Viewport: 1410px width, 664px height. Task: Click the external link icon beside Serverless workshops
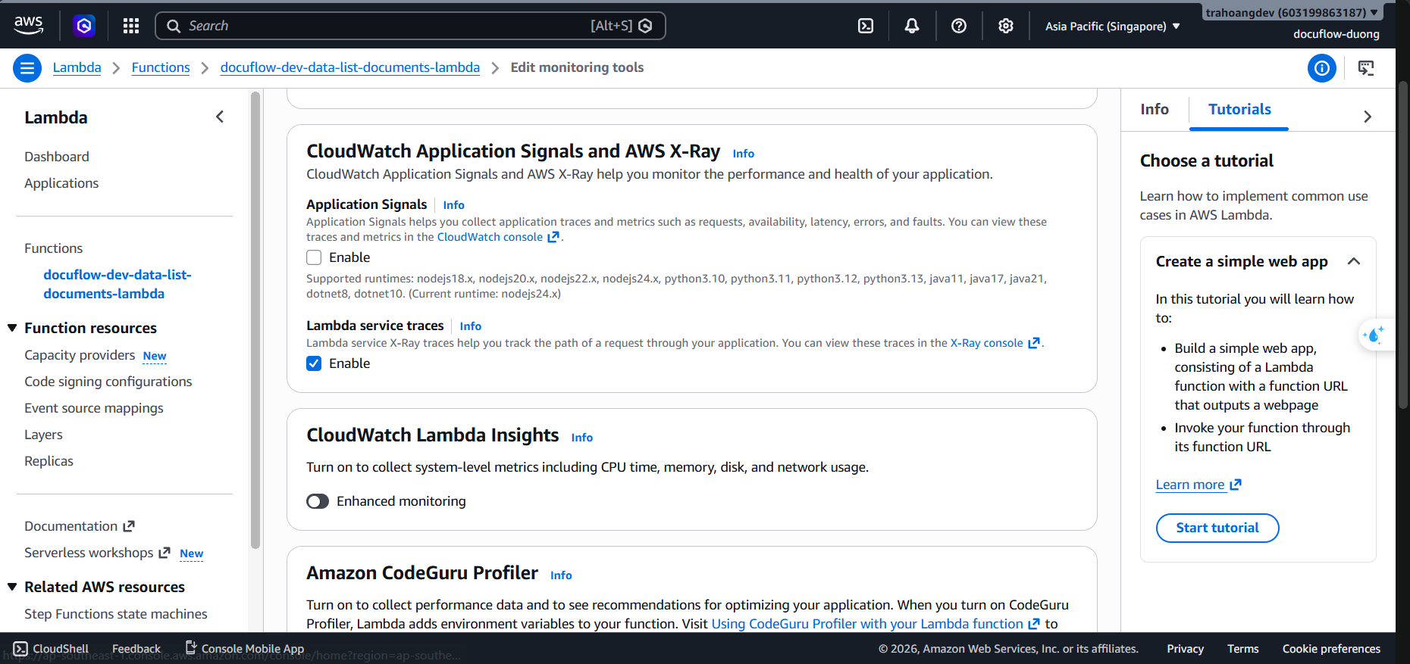(164, 553)
